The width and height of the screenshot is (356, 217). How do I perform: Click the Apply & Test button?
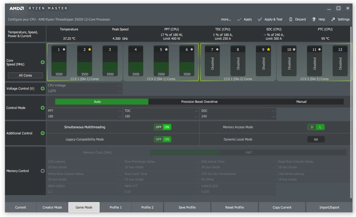pos(270,19)
